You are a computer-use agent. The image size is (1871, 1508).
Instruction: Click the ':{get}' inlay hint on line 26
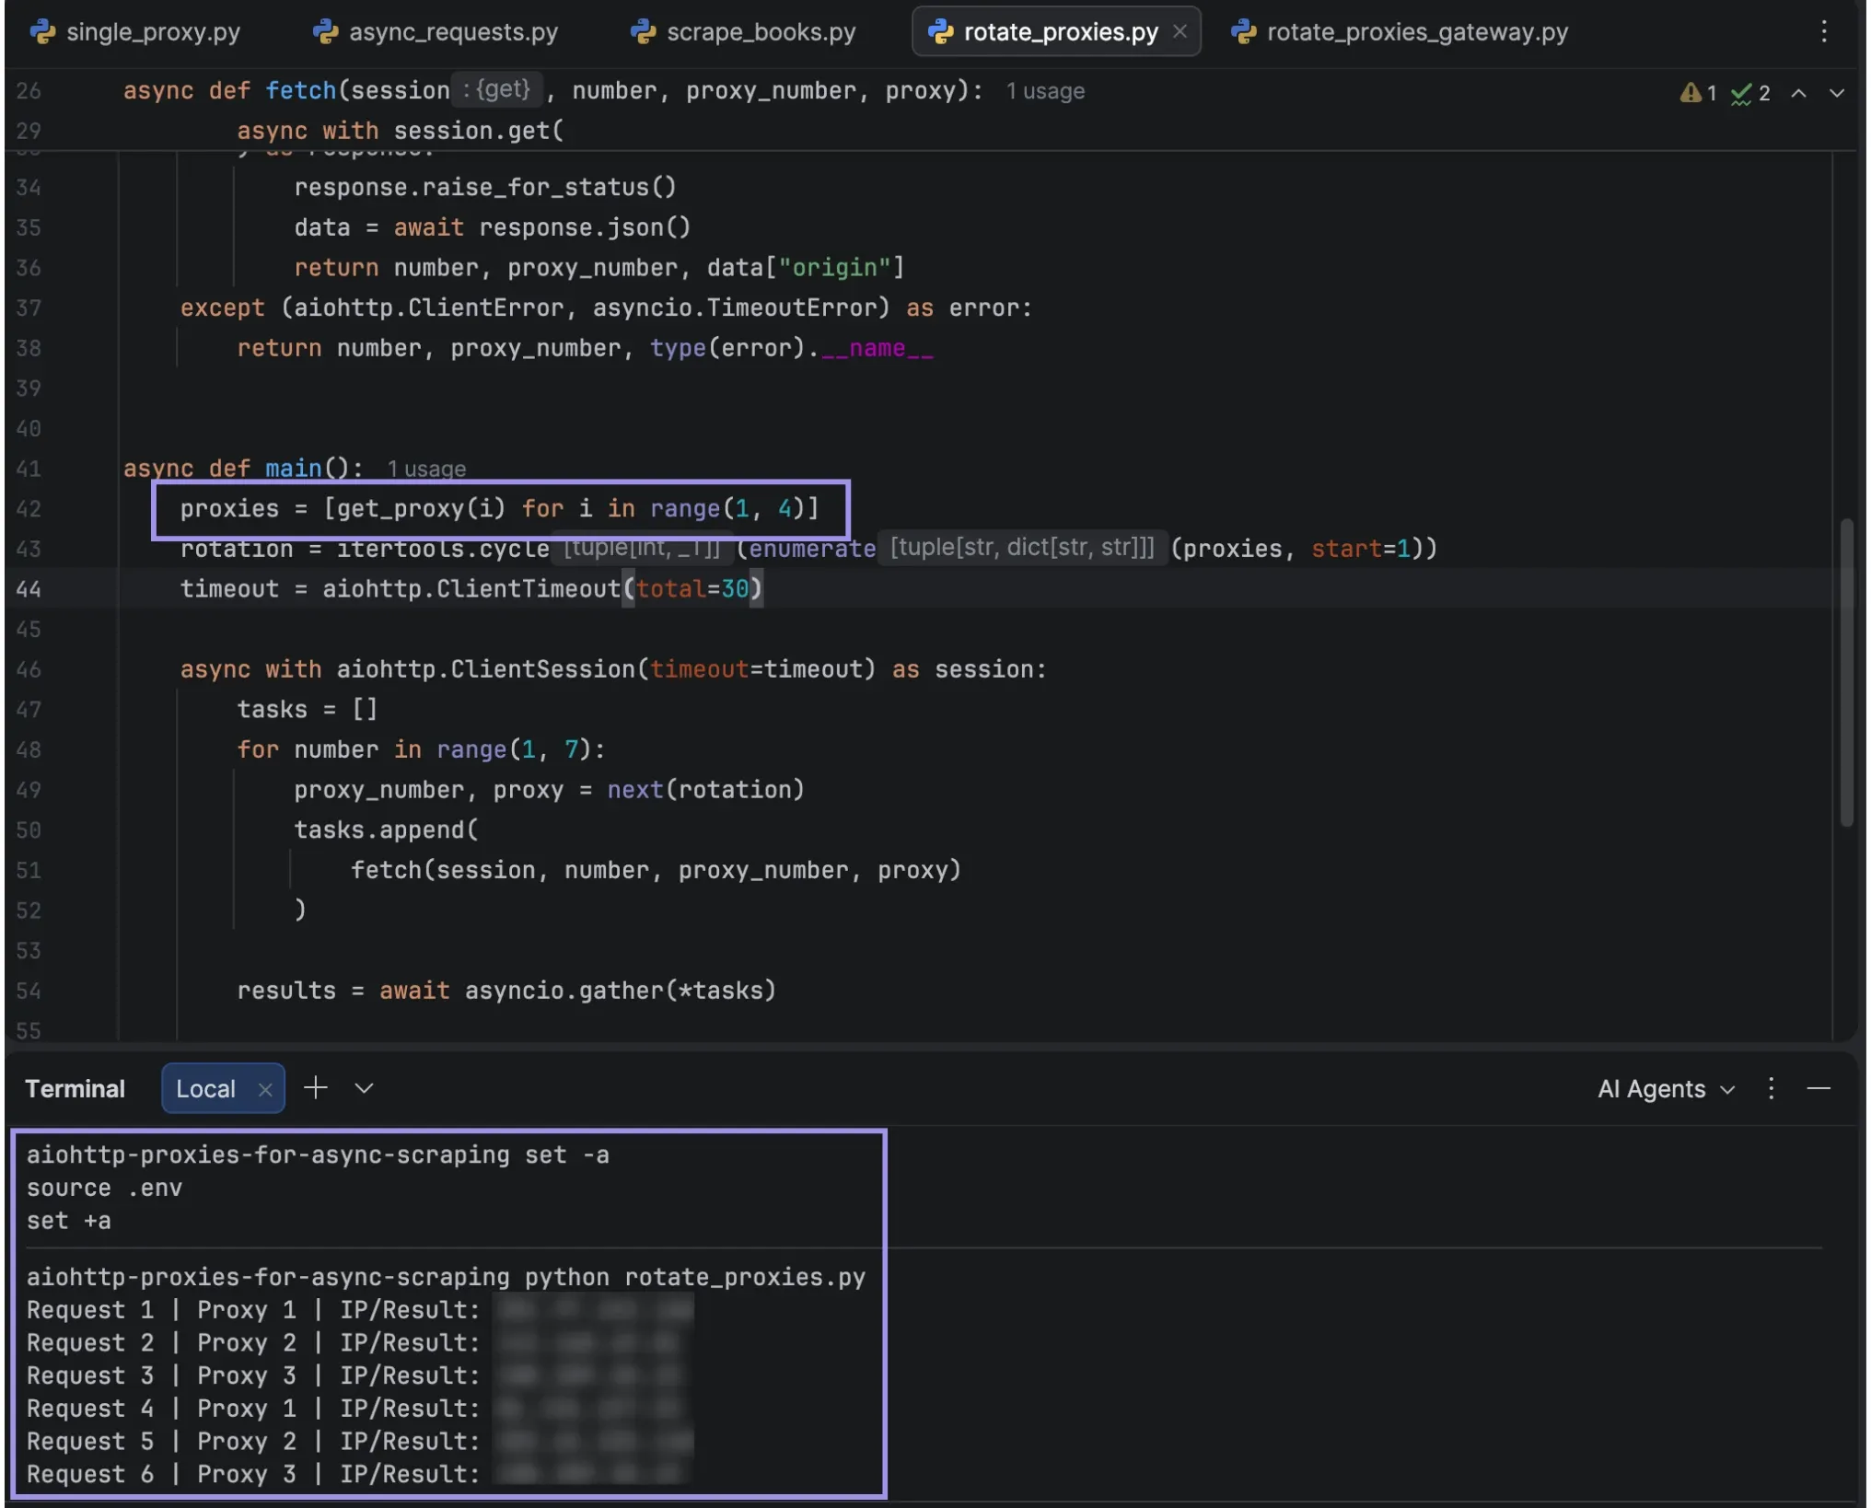click(x=496, y=89)
